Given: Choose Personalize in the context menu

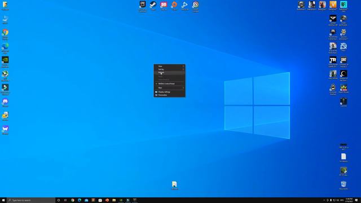Looking at the screenshot, I should pyautogui.click(x=169, y=95).
